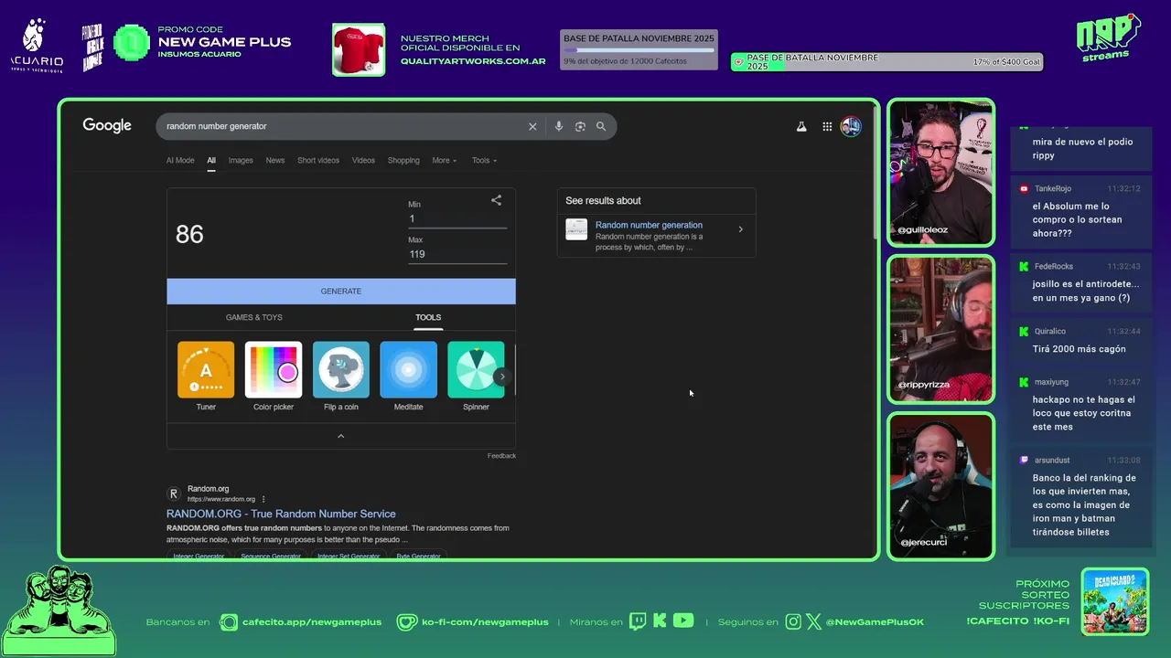Select the All results tab
This screenshot has height=658, width=1171.
(211, 161)
